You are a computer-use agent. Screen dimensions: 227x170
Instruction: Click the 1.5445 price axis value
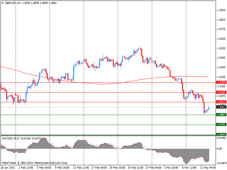(221, 58)
